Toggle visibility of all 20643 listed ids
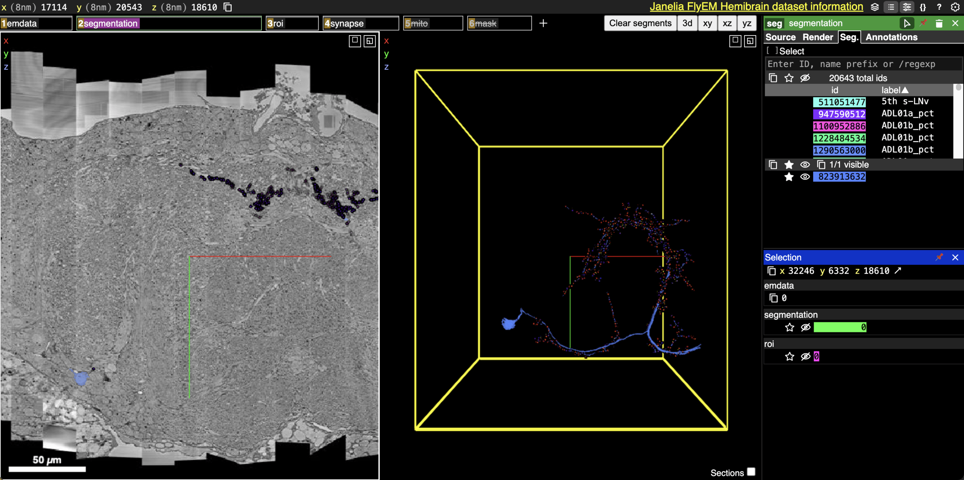Screen dimensions: 964x480 (x=805, y=78)
